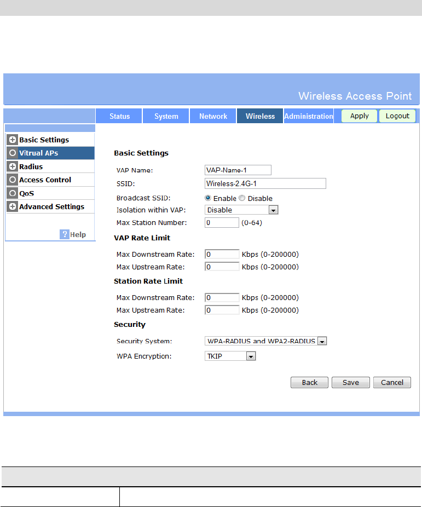The width and height of the screenshot is (422, 507).
Task: Select Disable for Broadcast SSID
Action: point(242,198)
